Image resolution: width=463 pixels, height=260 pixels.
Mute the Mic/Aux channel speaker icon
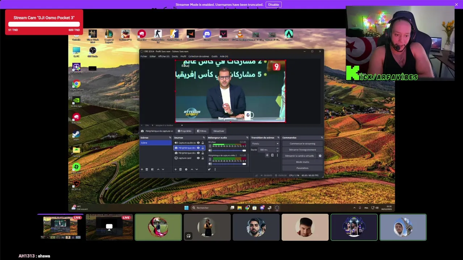(x=210, y=151)
